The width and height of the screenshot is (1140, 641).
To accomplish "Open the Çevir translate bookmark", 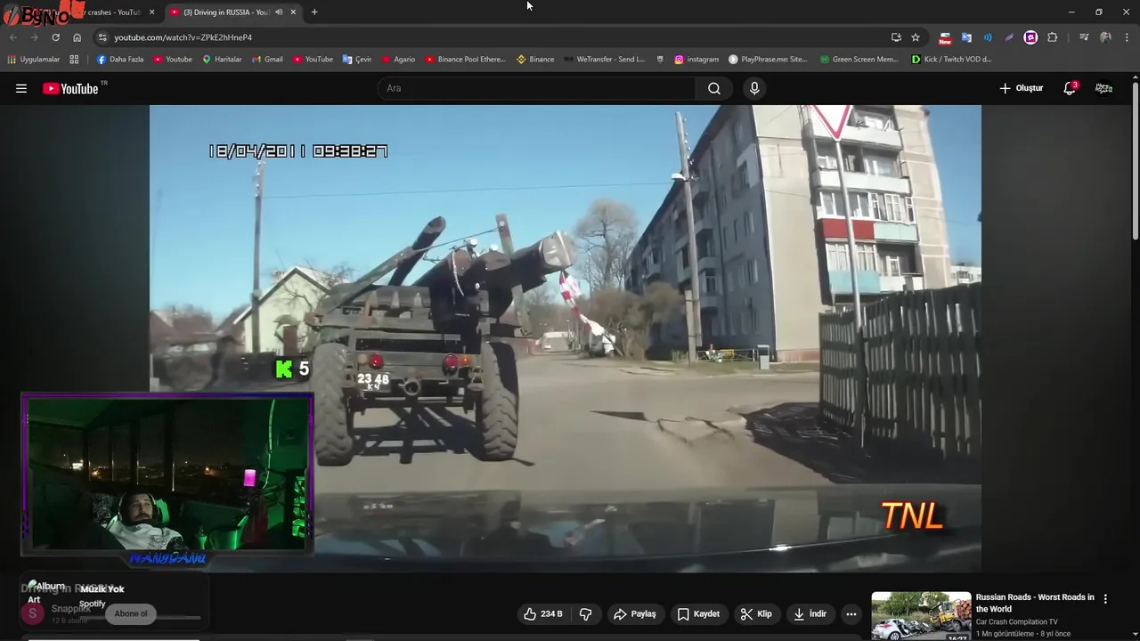I will [x=357, y=60].
